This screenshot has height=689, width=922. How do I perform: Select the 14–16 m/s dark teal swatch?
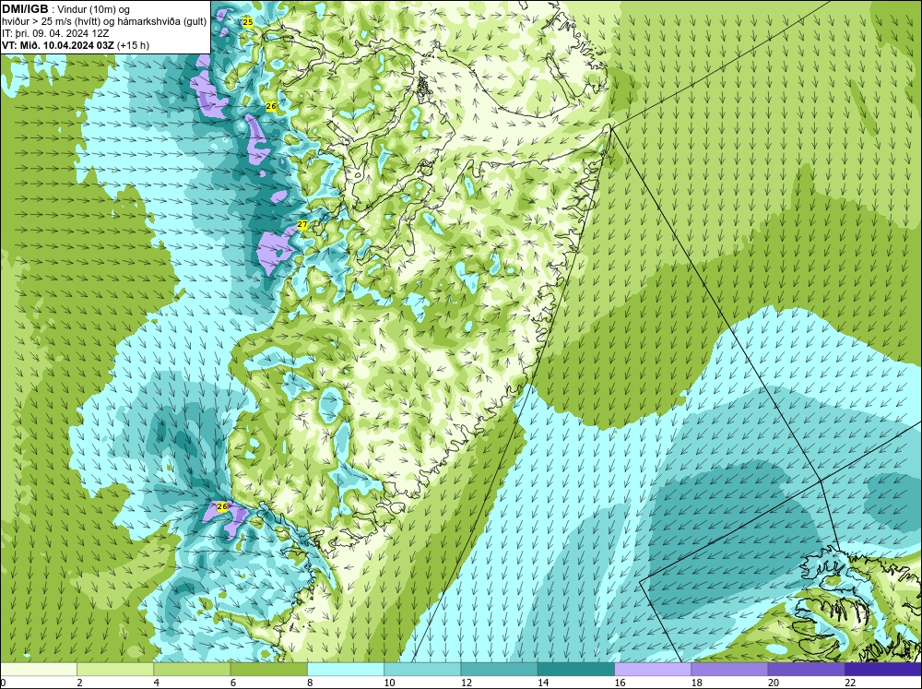coord(576,670)
